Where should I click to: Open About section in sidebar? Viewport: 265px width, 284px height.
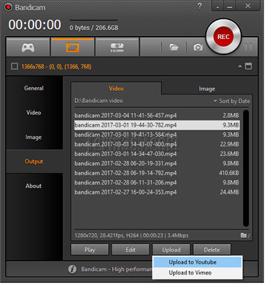click(34, 186)
